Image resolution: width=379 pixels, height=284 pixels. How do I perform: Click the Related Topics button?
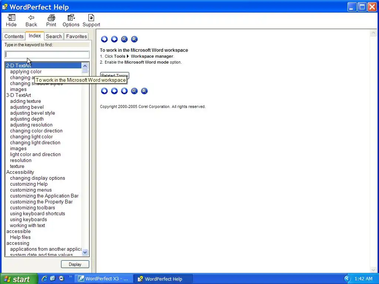point(115,75)
